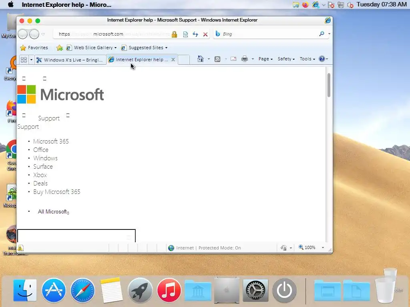Open the search provider dropdown arrow
410x307 pixels.
[329, 34]
